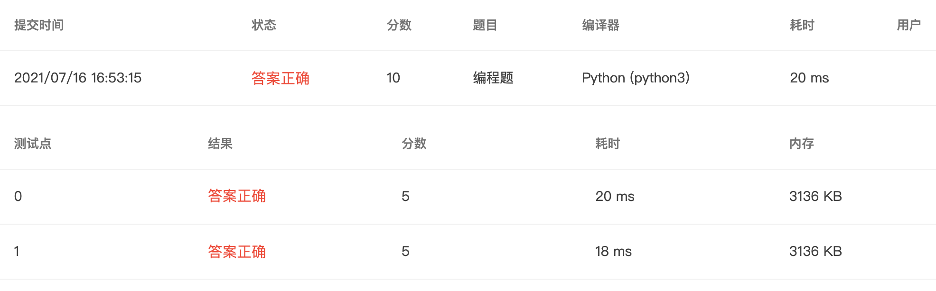Select test point 0 row number
Viewport: 936px width, 291px height.
(x=18, y=196)
